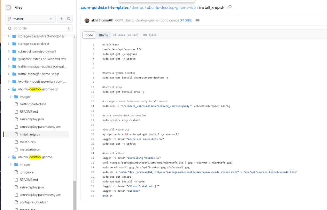
Task: Go to ubuntu-desktop-gnome-rdp breadcrumb
Action: click(171, 7)
